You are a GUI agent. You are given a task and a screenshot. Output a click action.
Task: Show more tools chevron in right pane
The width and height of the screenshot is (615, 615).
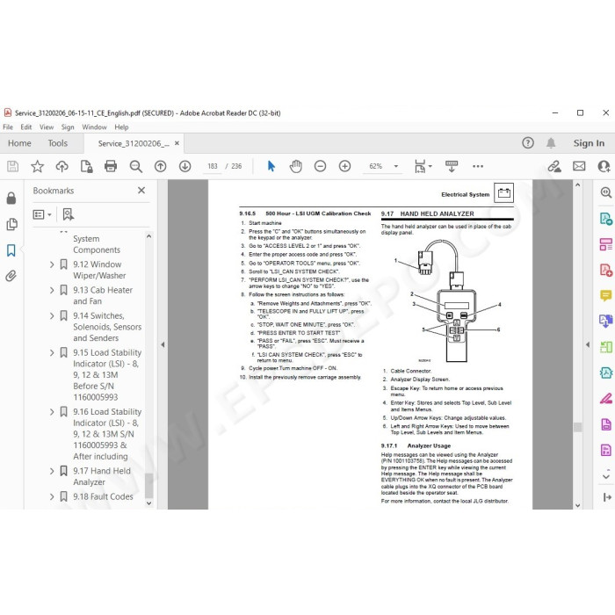[x=606, y=475]
